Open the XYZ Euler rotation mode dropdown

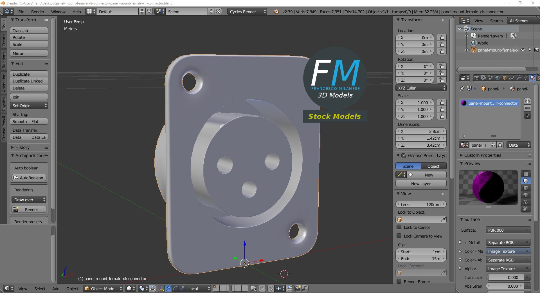[421, 88]
